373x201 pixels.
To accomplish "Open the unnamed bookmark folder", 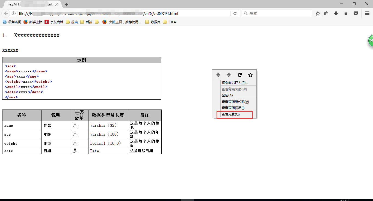I will [x=97, y=22].
